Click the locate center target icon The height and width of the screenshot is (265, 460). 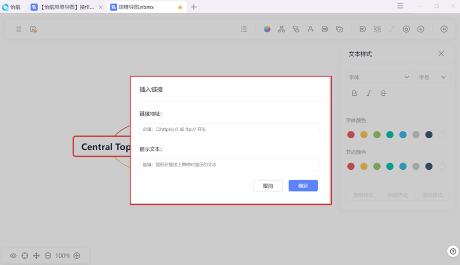pyautogui.click(x=25, y=256)
